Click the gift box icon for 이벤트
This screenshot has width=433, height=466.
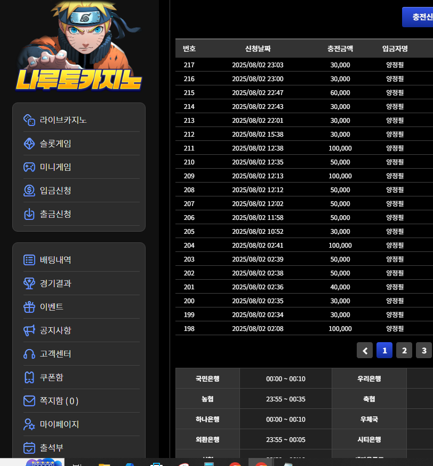coord(29,307)
